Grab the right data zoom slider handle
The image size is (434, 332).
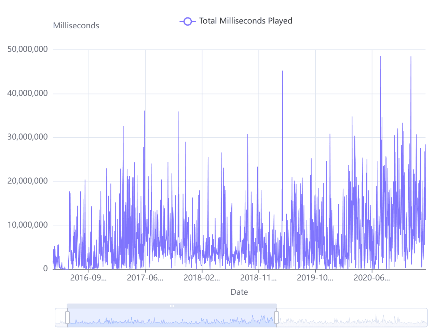[x=276, y=317]
